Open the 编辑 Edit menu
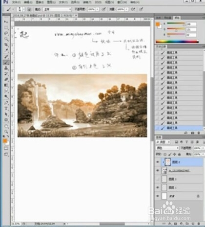 (28, 2)
